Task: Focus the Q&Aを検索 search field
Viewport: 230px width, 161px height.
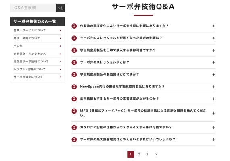Action: (33, 8)
